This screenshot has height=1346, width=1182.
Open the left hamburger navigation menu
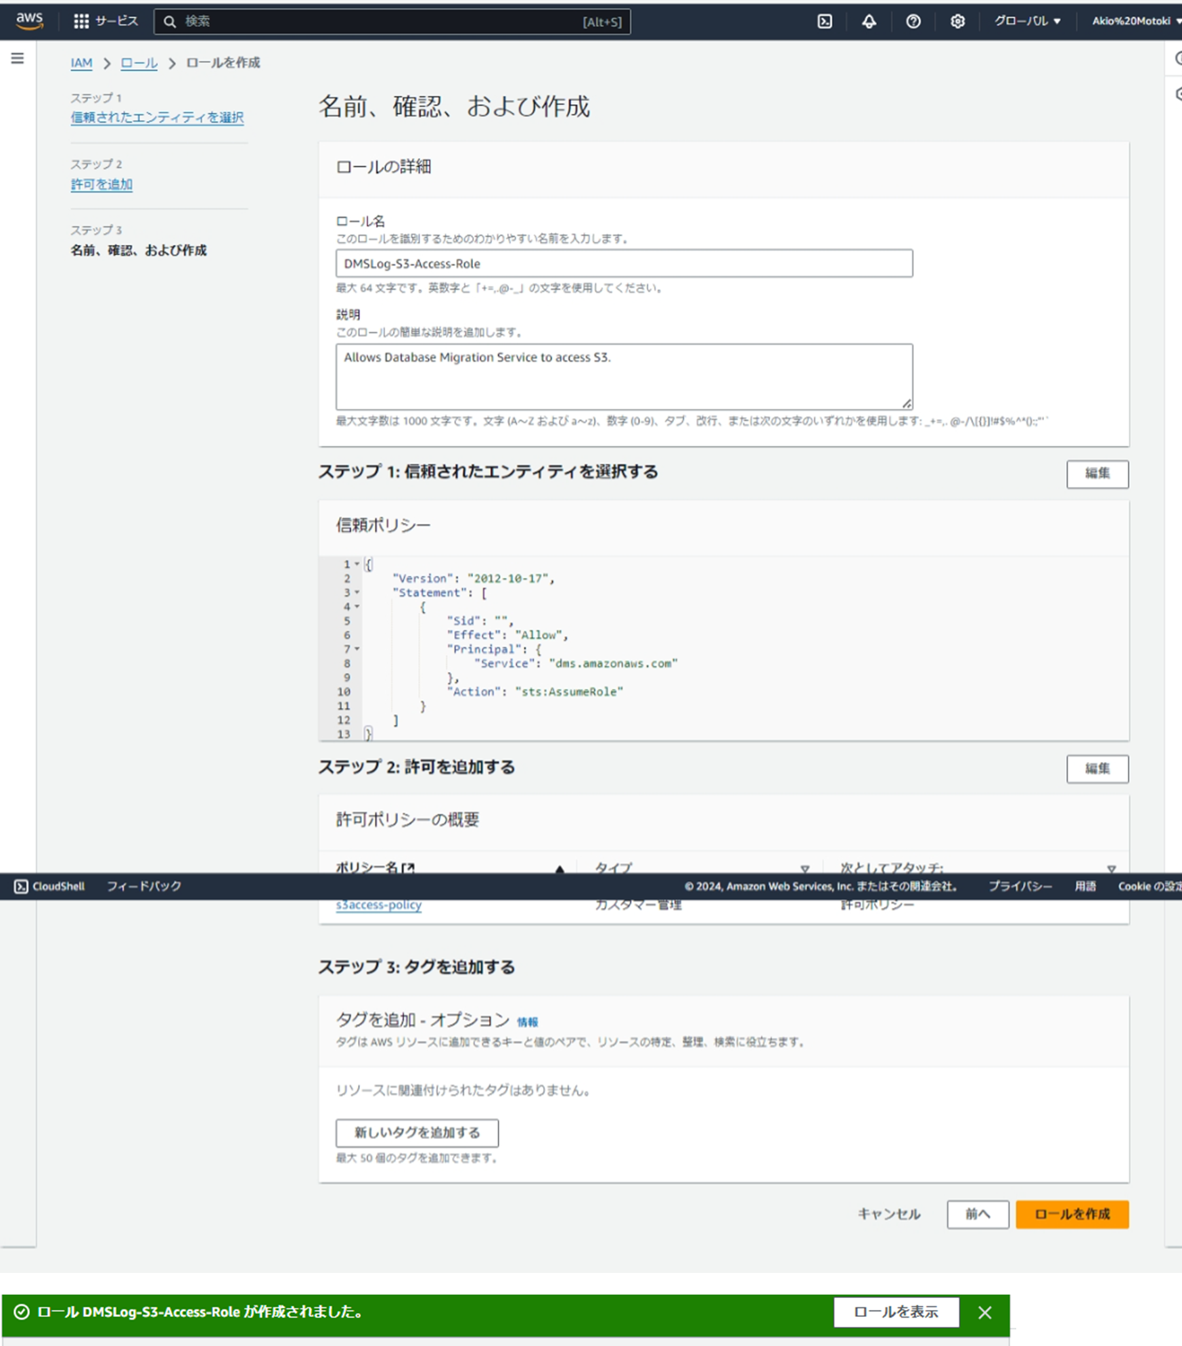(18, 58)
